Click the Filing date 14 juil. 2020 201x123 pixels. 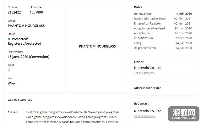[x=184, y=43]
